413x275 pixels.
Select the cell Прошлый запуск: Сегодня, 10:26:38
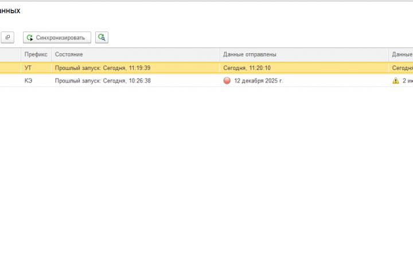coord(135,81)
